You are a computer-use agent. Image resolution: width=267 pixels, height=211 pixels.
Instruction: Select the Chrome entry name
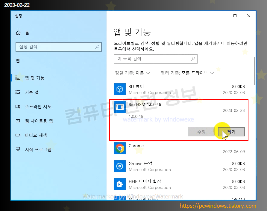click(x=136, y=146)
